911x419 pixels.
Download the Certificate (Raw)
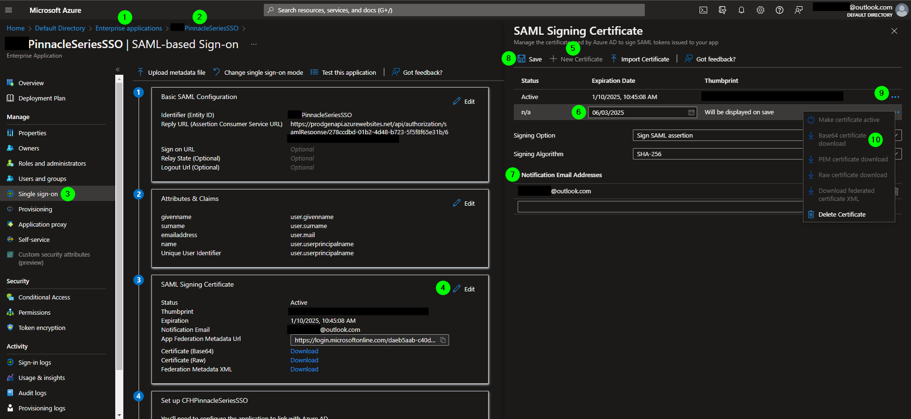click(x=304, y=360)
